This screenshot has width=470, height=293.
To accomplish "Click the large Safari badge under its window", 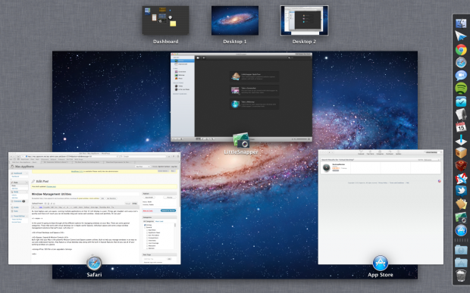I will pos(94,263).
